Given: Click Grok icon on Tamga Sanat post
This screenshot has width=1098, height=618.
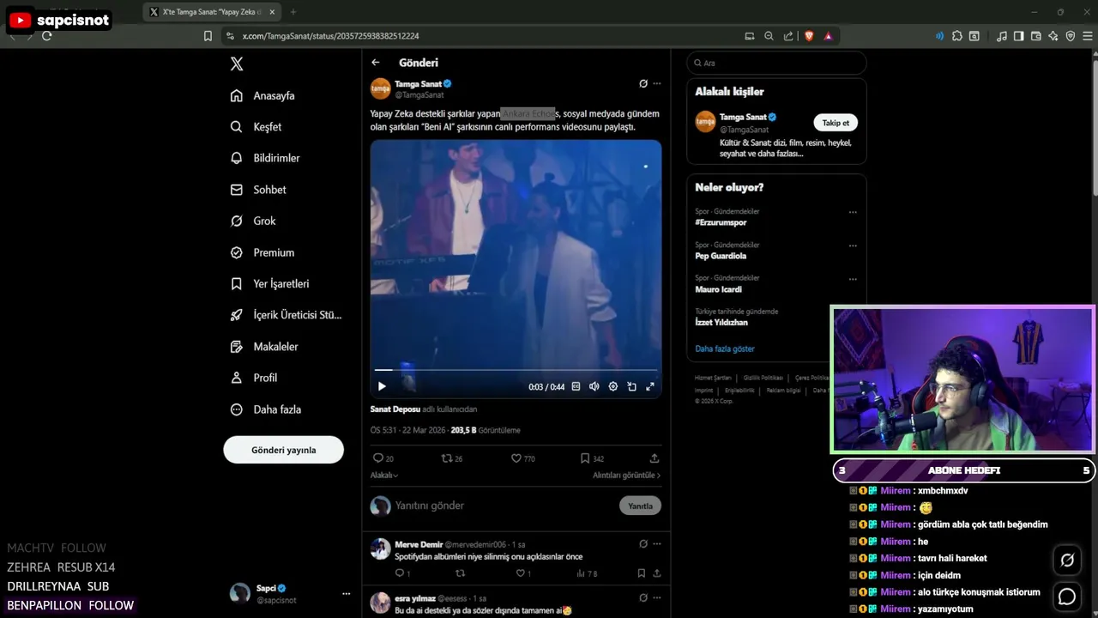Looking at the screenshot, I should (643, 84).
